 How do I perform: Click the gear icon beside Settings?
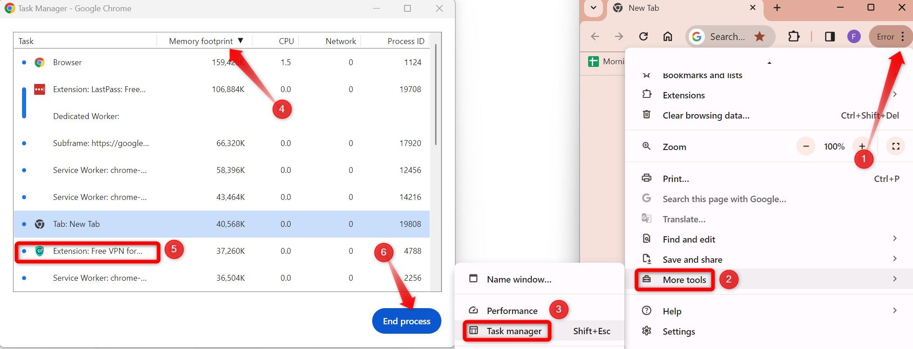tap(647, 331)
